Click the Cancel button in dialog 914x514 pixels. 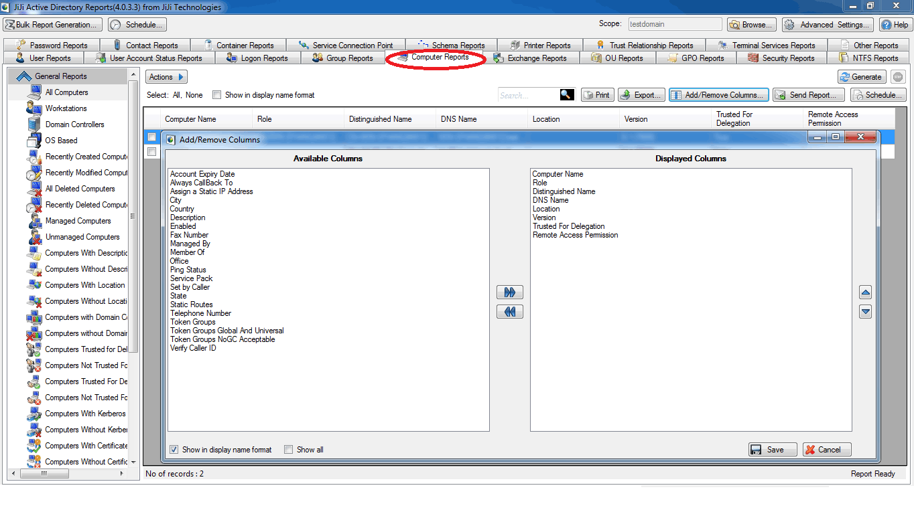click(827, 450)
